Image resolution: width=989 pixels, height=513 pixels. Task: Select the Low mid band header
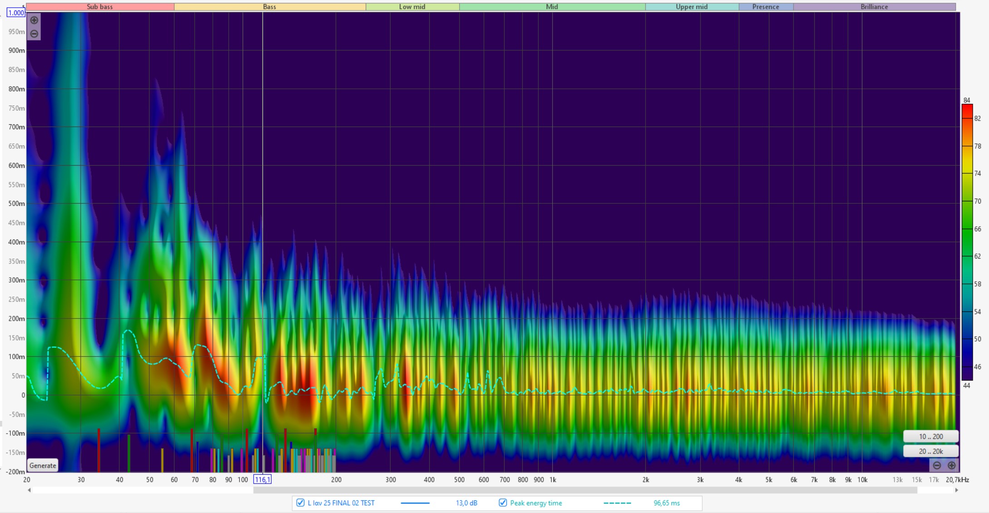coord(412,7)
